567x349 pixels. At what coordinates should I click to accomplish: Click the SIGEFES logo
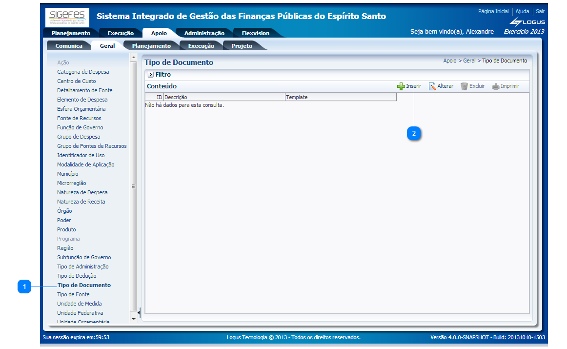(67, 17)
